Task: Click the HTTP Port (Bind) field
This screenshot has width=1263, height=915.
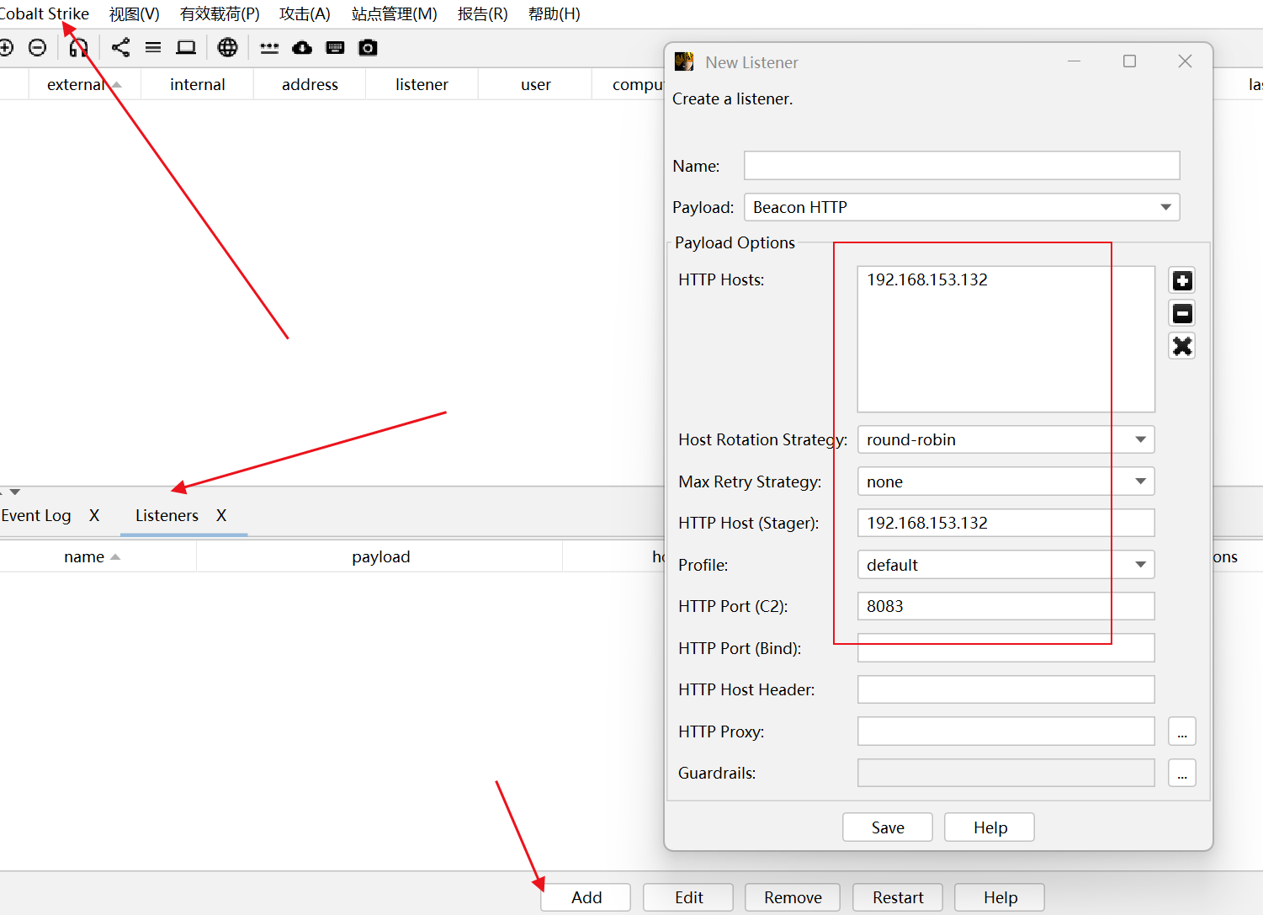Action: (x=1006, y=648)
